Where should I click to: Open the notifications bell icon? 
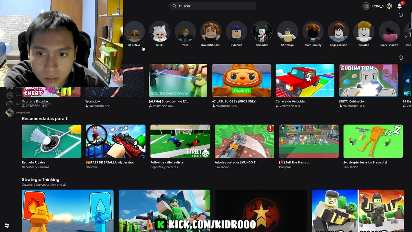399,6
